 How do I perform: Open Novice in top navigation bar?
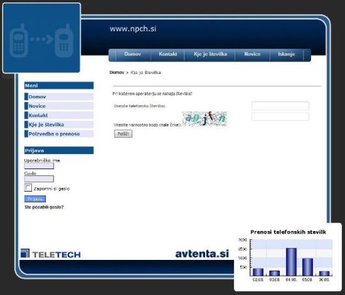click(252, 54)
